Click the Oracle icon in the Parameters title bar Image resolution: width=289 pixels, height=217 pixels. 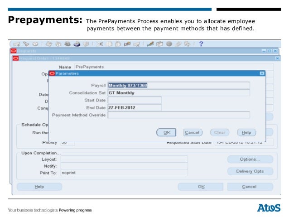coord(52,73)
